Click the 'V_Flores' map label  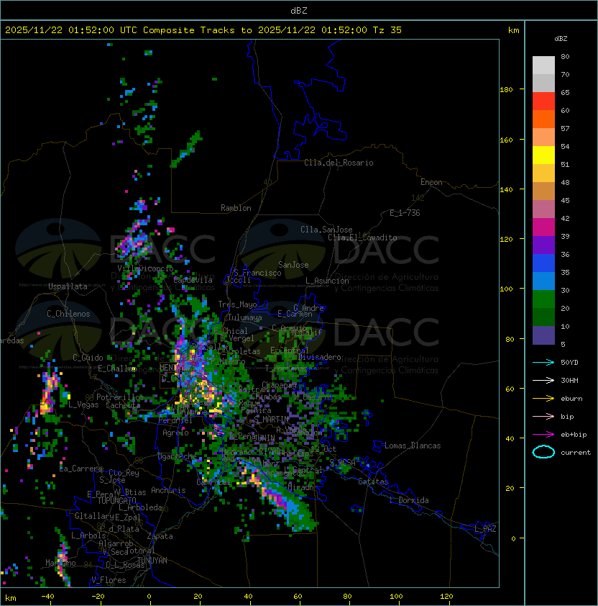[109, 580]
